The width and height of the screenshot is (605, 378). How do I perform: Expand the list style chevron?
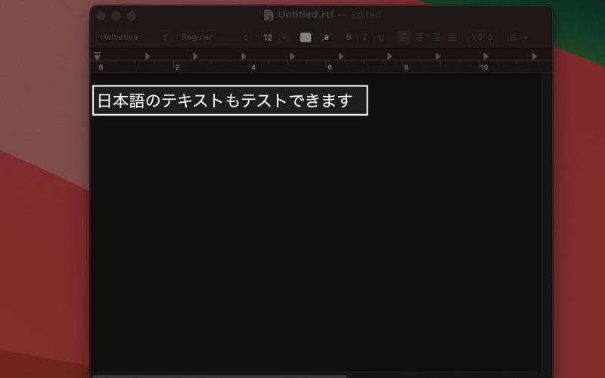coord(526,37)
